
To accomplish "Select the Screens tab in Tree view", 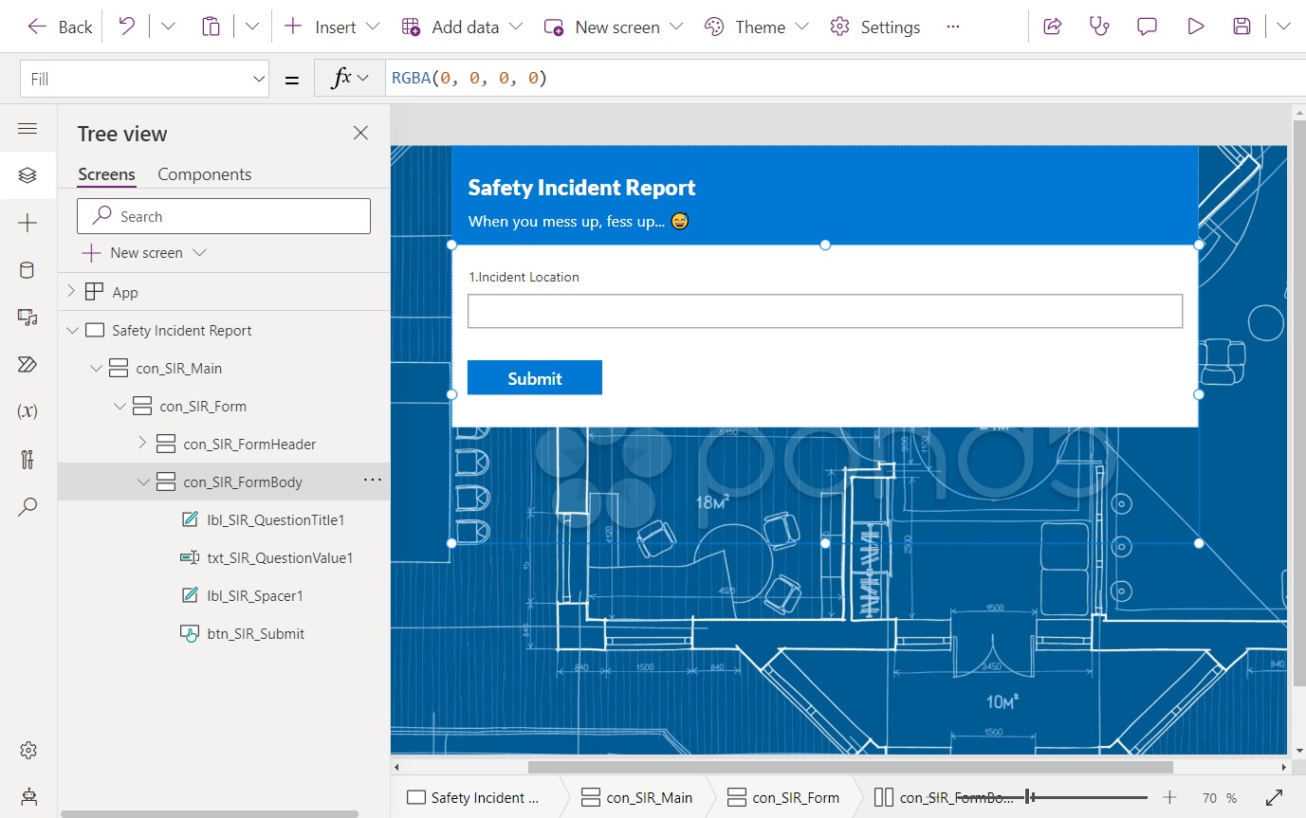I will coord(105,173).
